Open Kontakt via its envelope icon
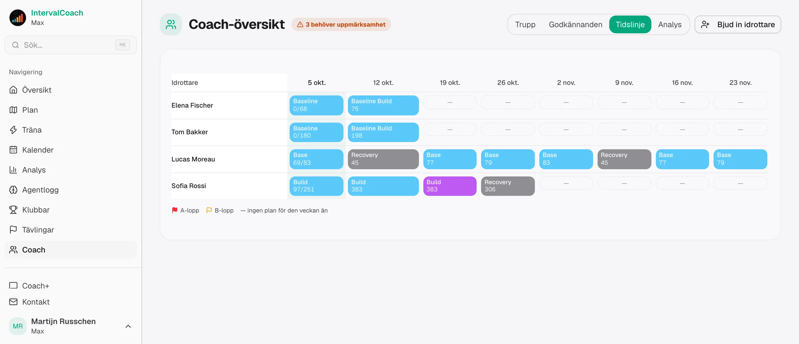 pos(13,302)
